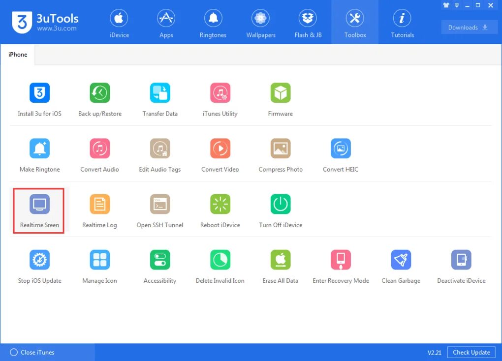Select the Toolbox section

(355, 23)
